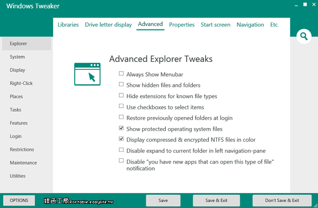
Task: Go to Login settings
Action: coord(15,137)
